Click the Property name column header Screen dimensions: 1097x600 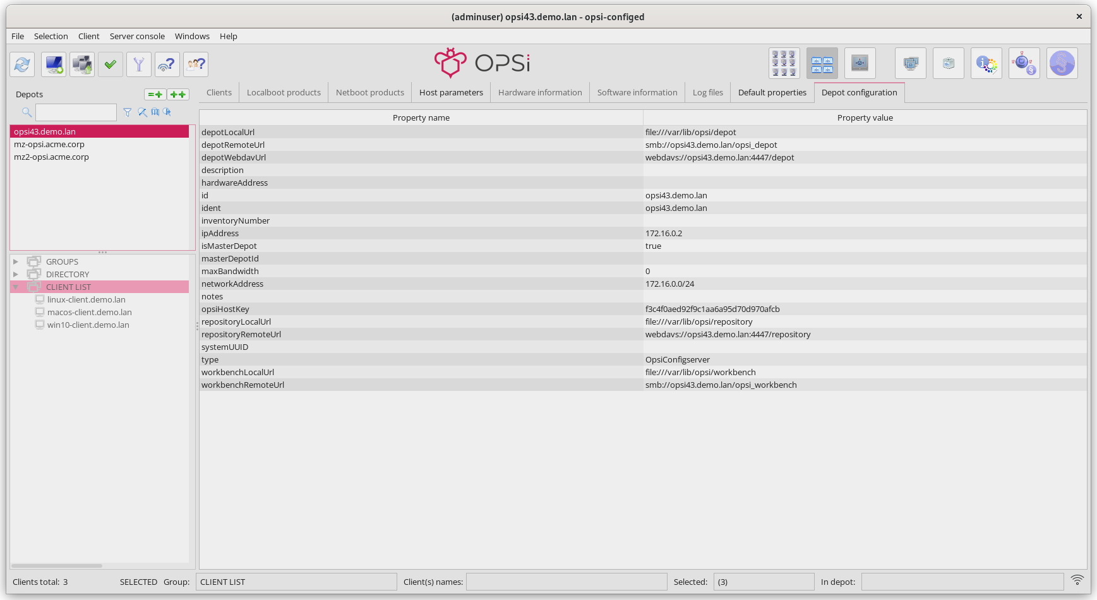tap(421, 117)
